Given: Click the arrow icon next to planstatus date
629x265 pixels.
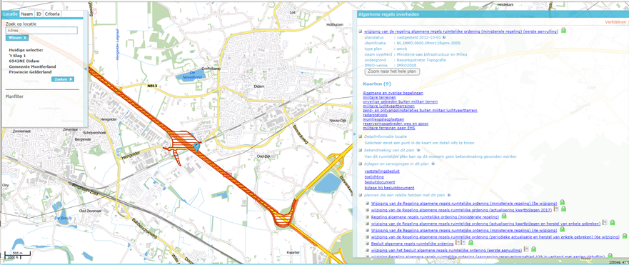Looking at the screenshot, I should 445,37.
